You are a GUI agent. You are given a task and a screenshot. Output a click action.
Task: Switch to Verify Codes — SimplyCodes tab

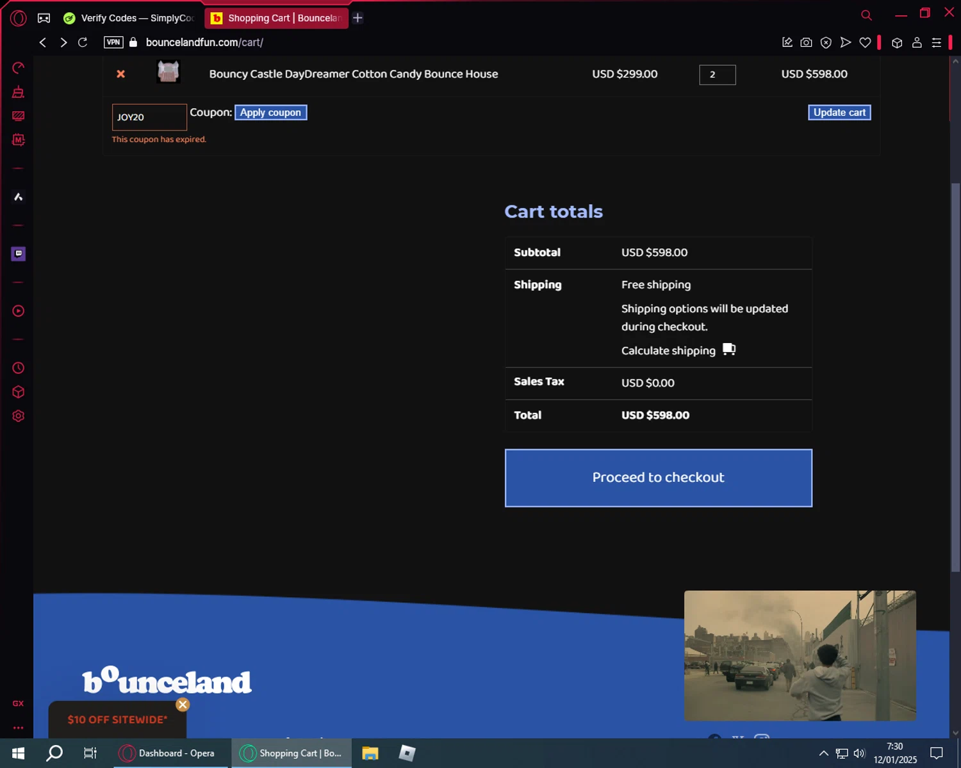coord(129,18)
